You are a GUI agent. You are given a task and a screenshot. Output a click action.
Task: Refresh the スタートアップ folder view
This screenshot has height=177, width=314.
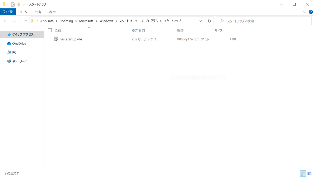[x=209, y=21]
